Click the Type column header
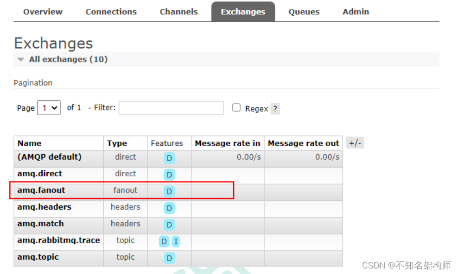This screenshot has height=274, width=458. (117, 143)
